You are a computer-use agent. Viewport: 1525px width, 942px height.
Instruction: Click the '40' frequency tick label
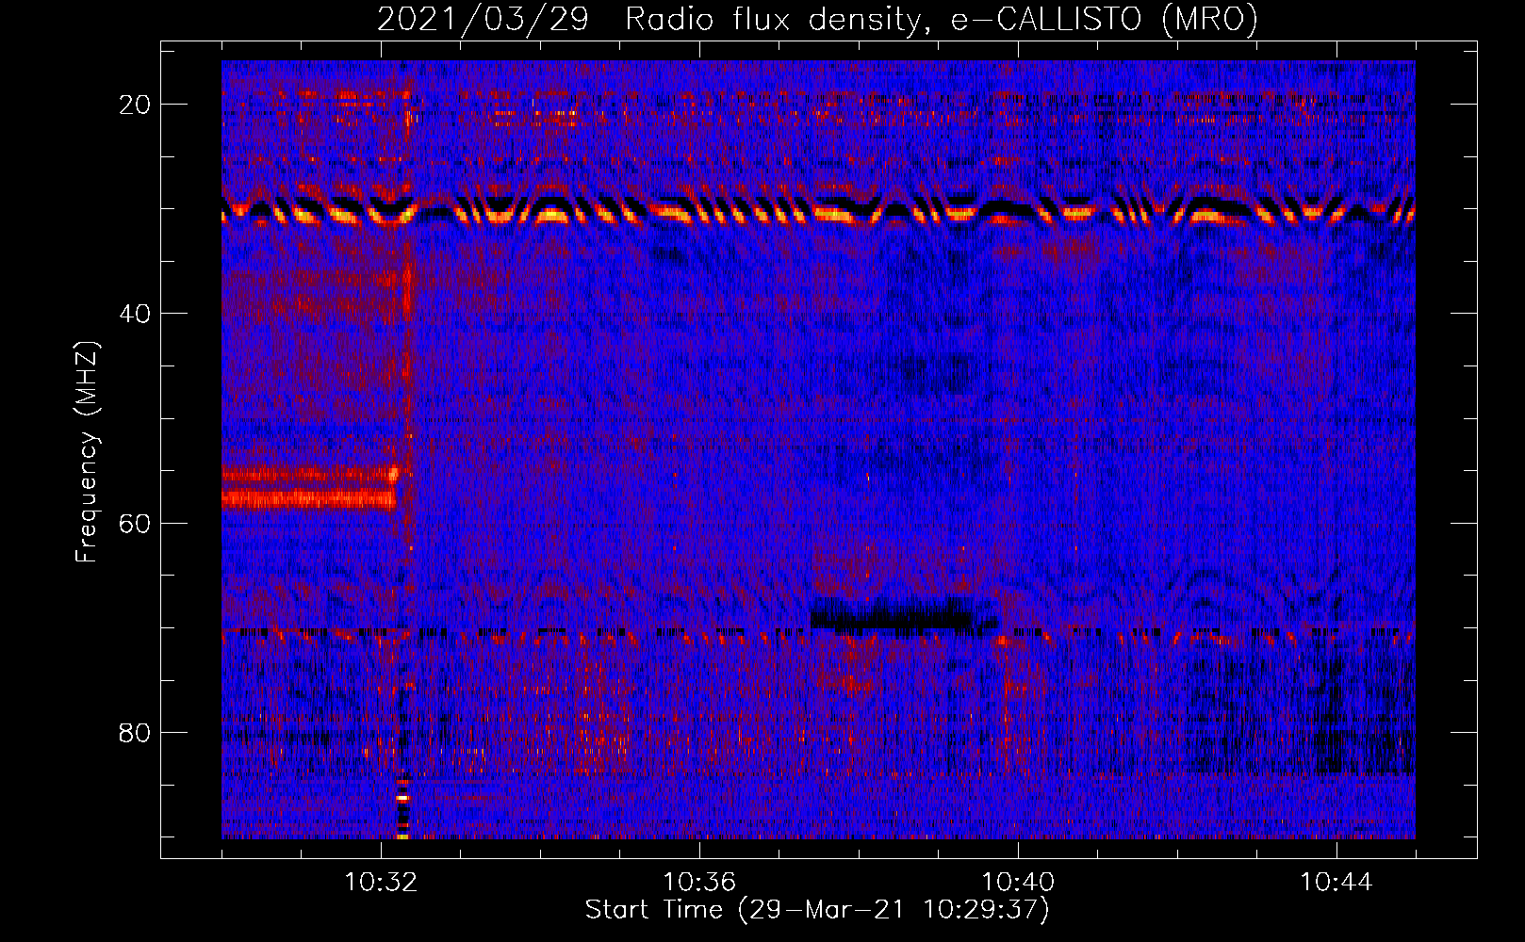point(135,314)
